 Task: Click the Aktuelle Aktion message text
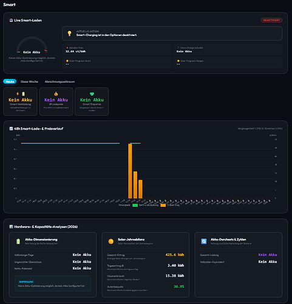[x=107, y=35]
